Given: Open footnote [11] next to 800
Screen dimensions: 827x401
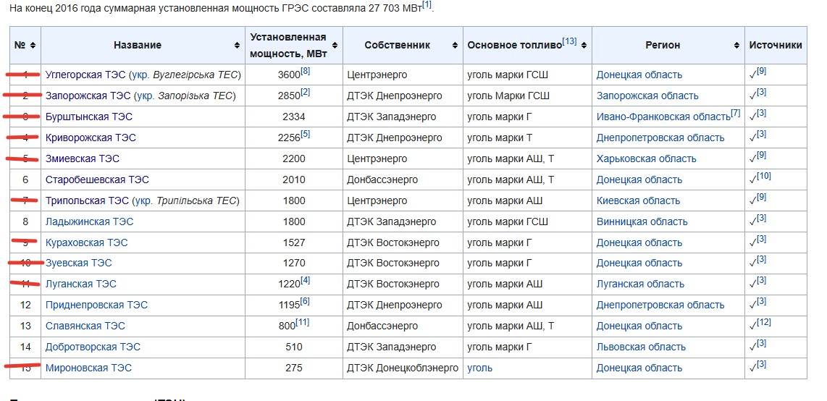Looking at the screenshot, I should pyautogui.click(x=303, y=322).
